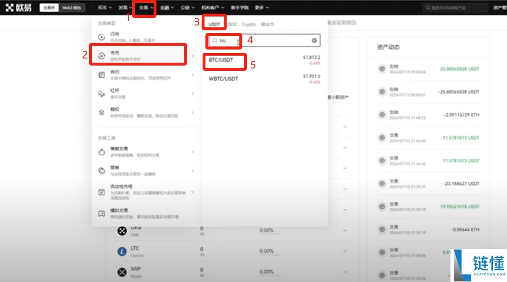Screen dimensions: 507x282
Task: Click the 杠杆 margin icon
Action: (101, 93)
